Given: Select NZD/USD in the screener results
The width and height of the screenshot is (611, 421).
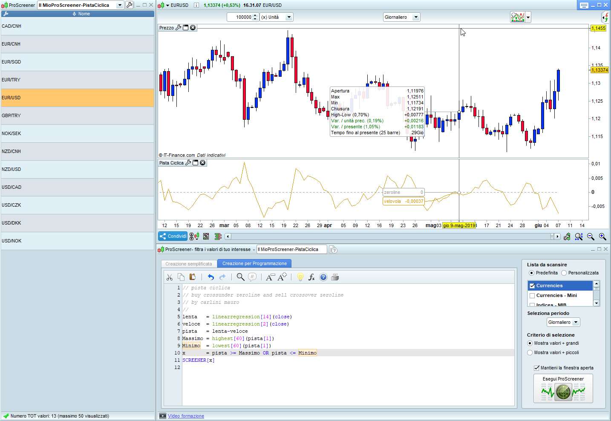Looking at the screenshot, I should 77,169.
